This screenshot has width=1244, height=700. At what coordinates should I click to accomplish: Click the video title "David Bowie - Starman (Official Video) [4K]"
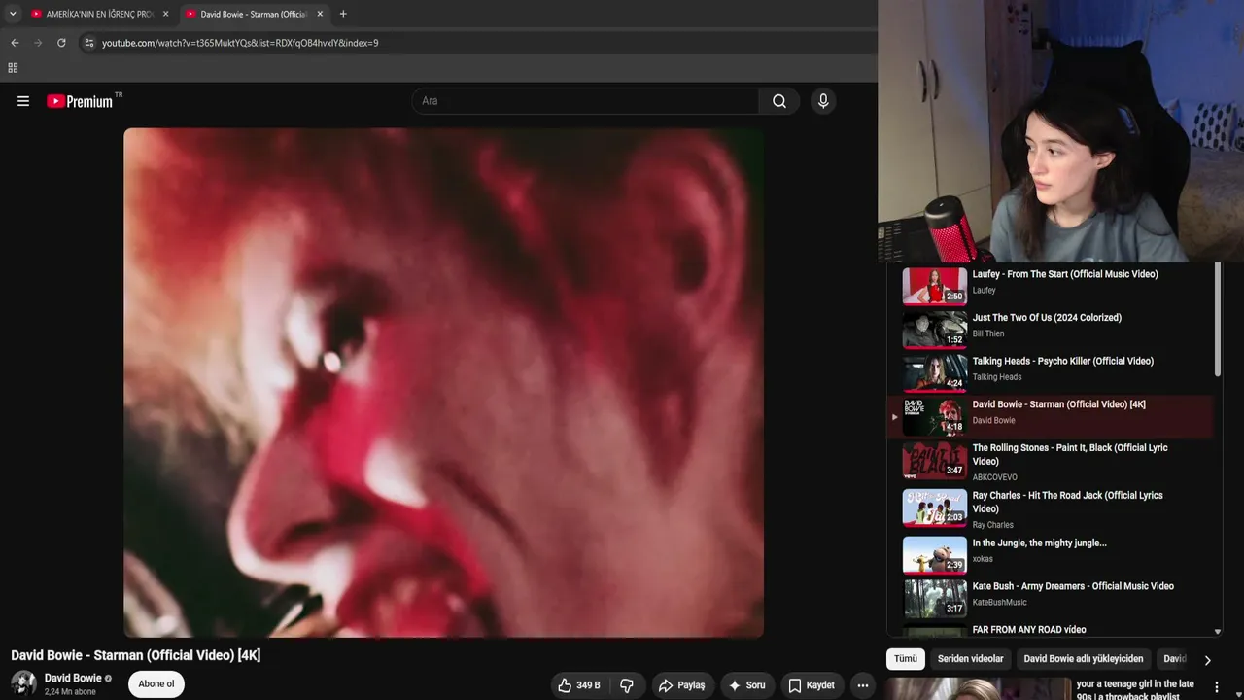click(x=136, y=655)
